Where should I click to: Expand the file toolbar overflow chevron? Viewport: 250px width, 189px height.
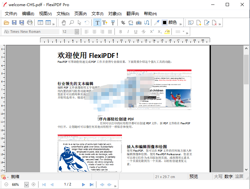(54, 24)
